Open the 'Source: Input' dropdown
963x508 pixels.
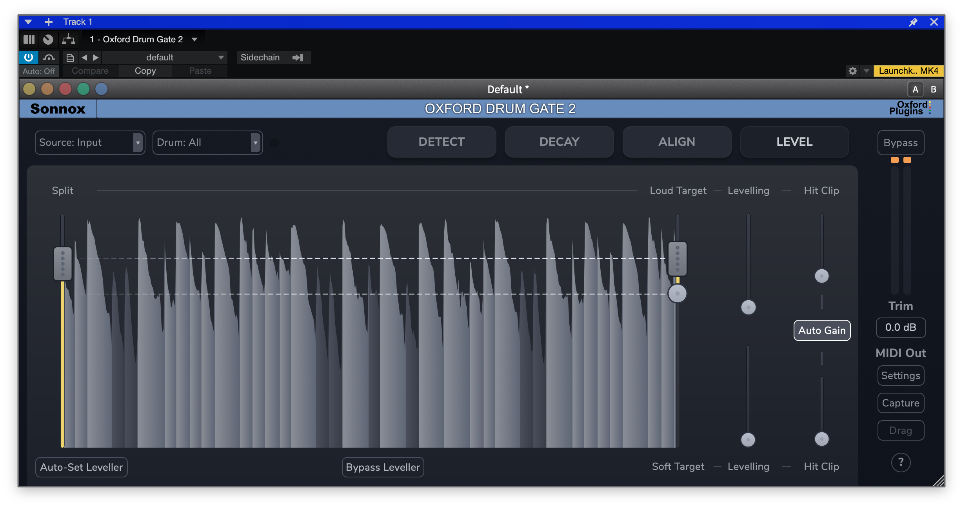pyautogui.click(x=90, y=143)
